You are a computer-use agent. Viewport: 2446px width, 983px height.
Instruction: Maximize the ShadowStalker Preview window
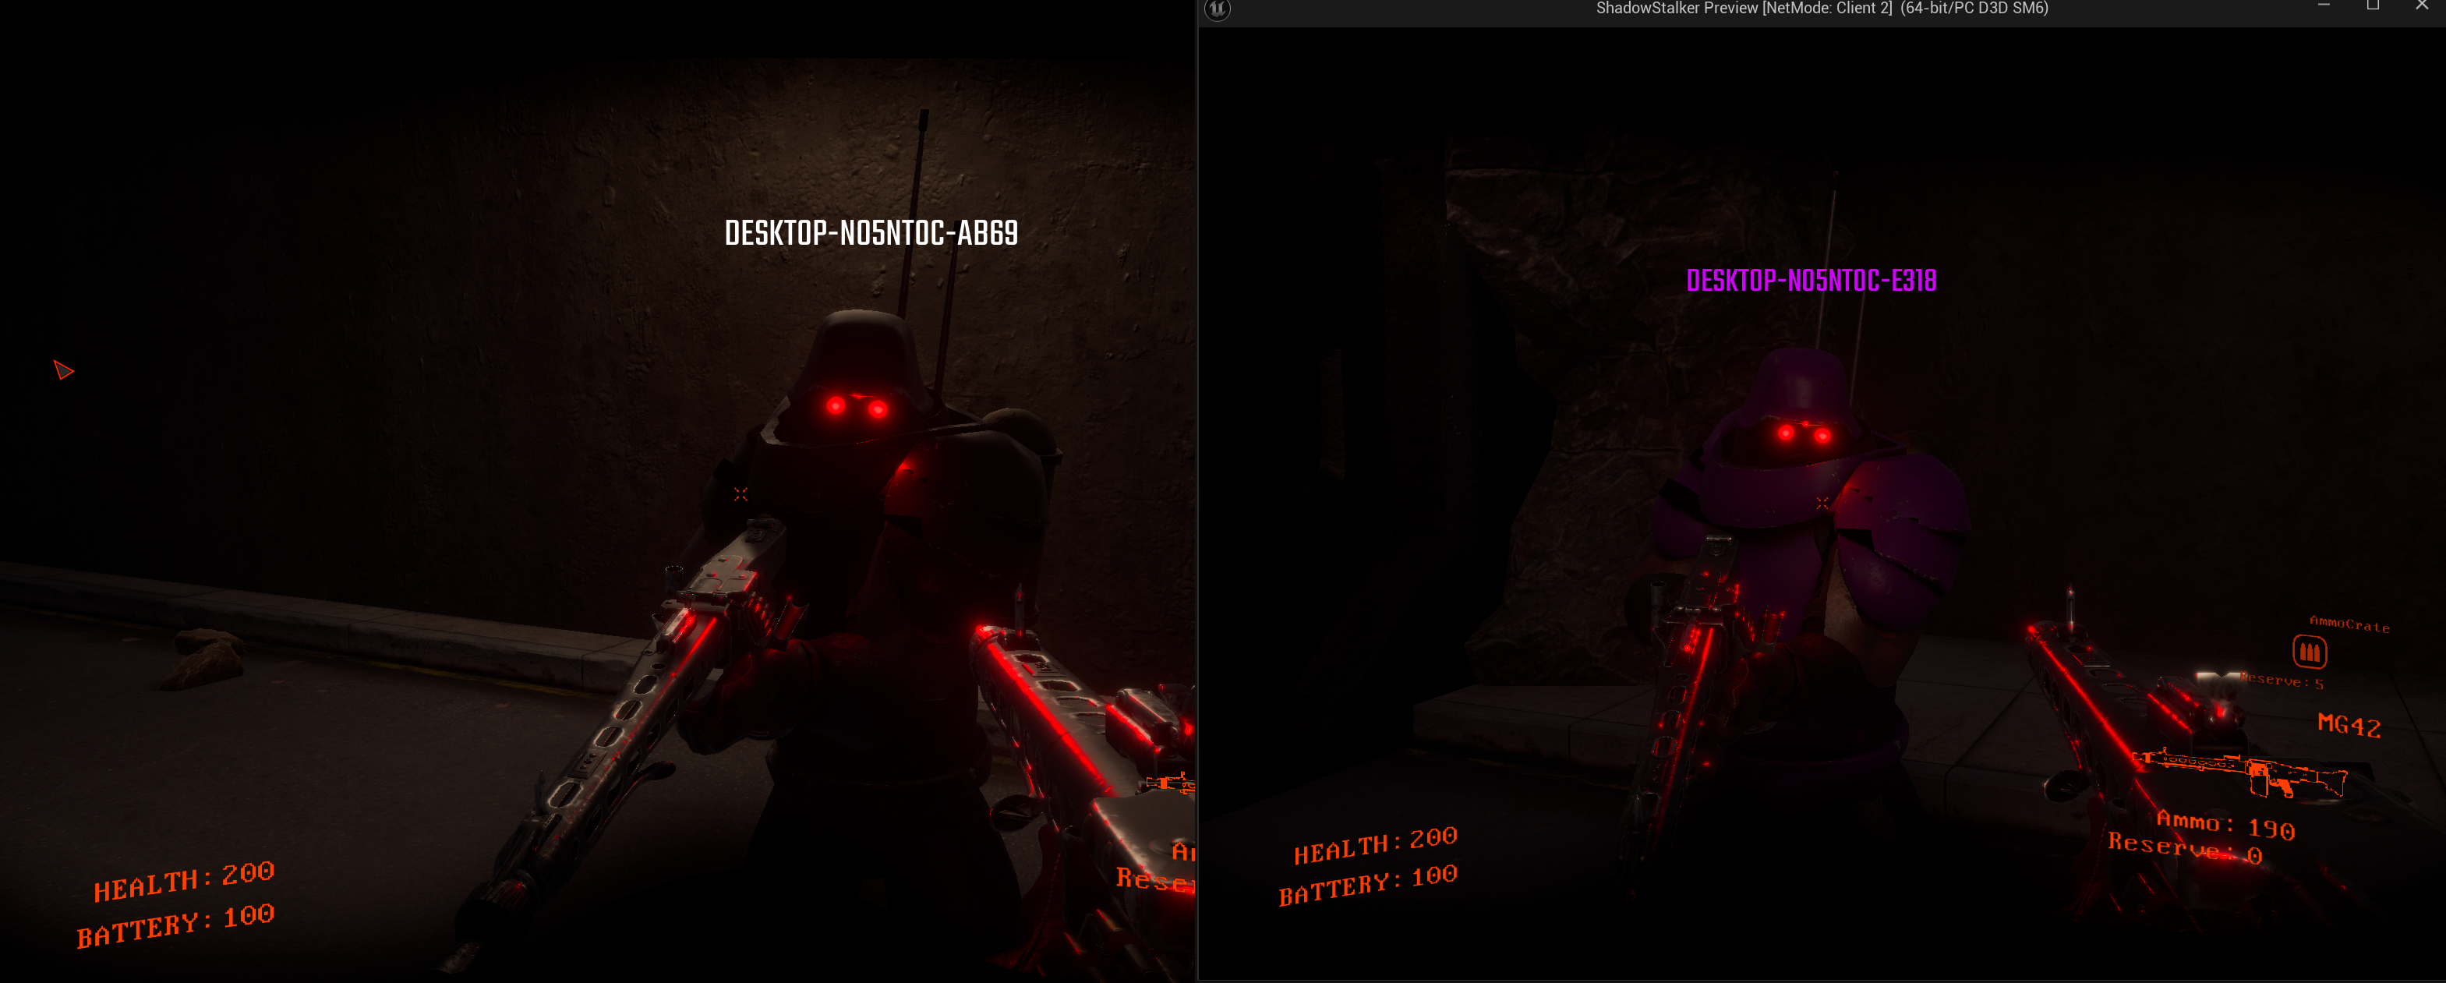[2373, 7]
